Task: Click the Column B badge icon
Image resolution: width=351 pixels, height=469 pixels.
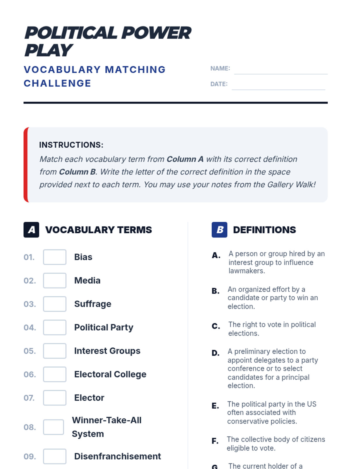Action: [219, 230]
